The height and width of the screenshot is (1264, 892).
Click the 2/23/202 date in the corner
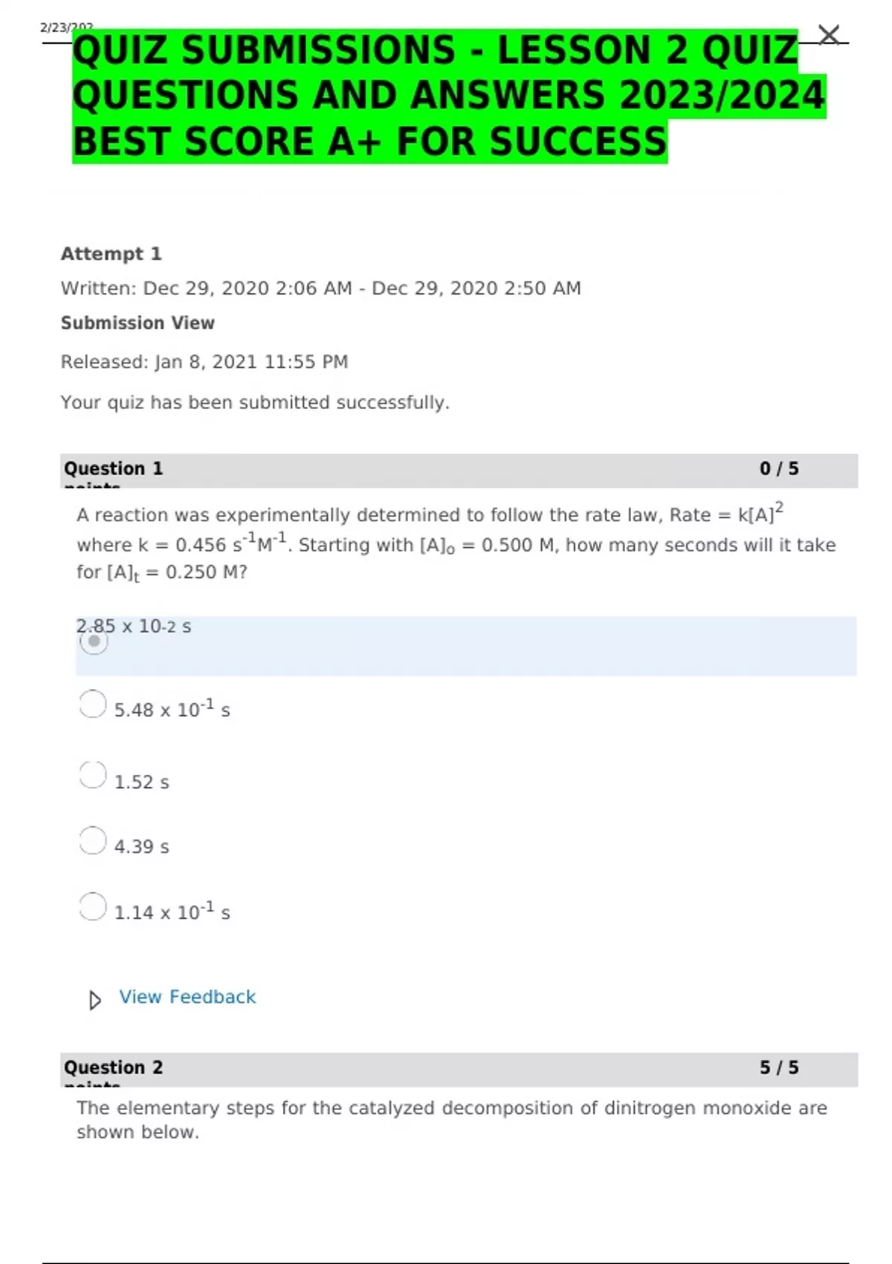[67, 27]
